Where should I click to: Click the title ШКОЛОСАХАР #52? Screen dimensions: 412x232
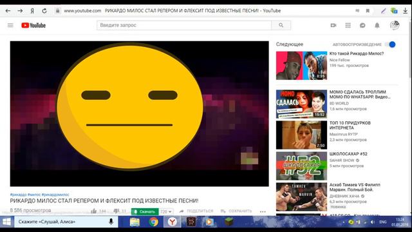tap(348, 154)
